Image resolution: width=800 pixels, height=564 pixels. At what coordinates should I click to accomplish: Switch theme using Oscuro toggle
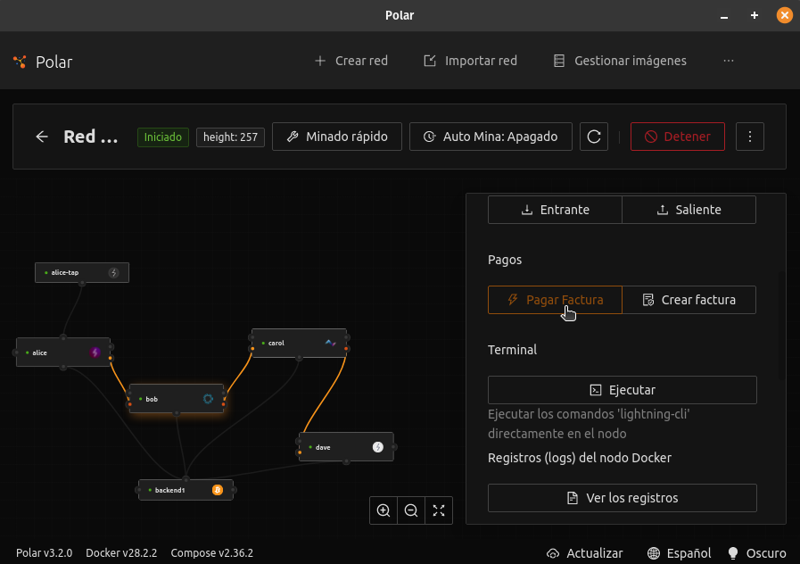click(757, 552)
